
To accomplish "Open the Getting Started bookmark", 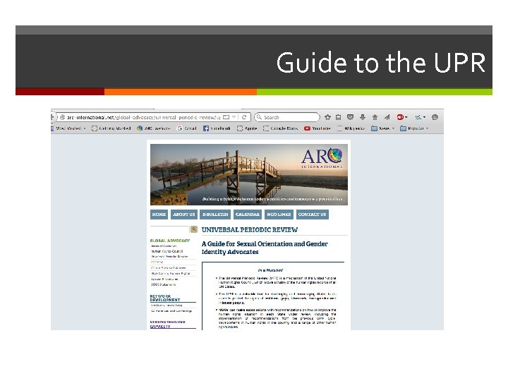I will [x=111, y=128].
